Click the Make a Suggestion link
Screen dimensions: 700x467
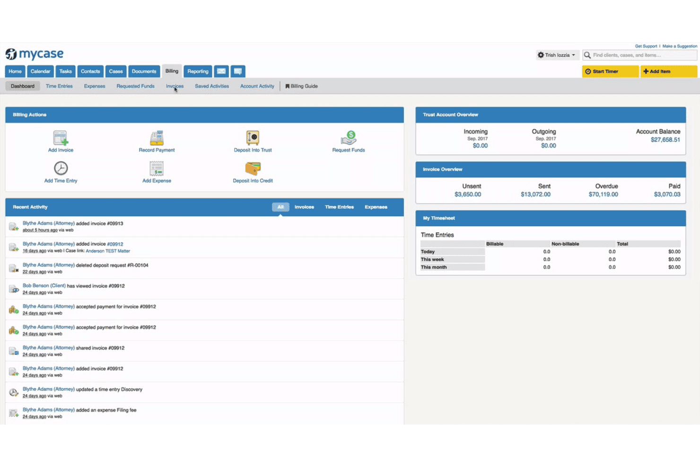click(680, 46)
